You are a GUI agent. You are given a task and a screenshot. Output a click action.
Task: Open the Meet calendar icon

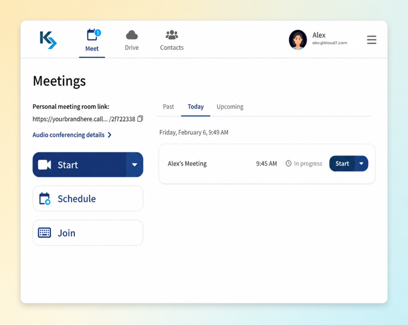(92, 35)
